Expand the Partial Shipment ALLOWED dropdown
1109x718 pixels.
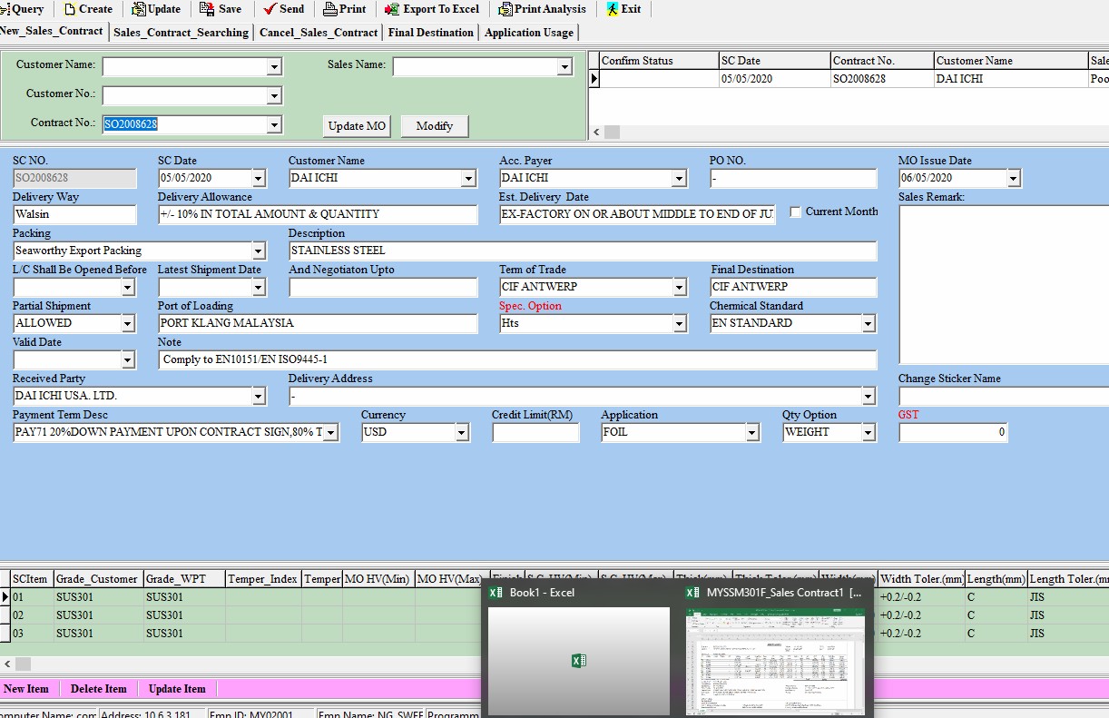pyautogui.click(x=128, y=324)
